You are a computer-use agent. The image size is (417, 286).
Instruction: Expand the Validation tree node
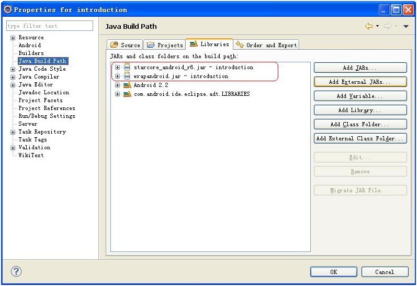coord(13,148)
